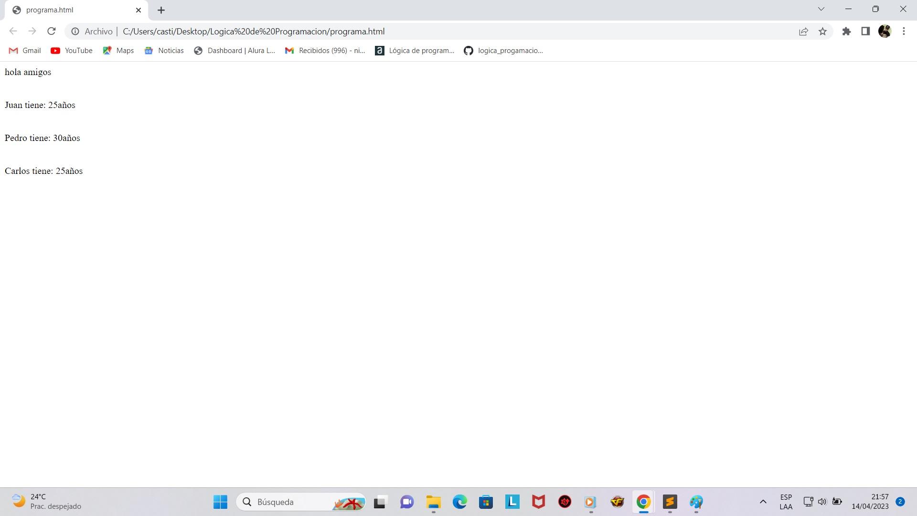Open new tab with plus button
The height and width of the screenshot is (516, 917).
click(161, 10)
